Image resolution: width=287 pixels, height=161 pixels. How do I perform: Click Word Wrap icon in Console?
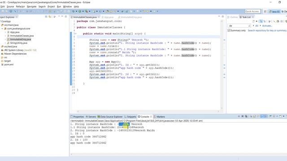(x=258, y=116)
